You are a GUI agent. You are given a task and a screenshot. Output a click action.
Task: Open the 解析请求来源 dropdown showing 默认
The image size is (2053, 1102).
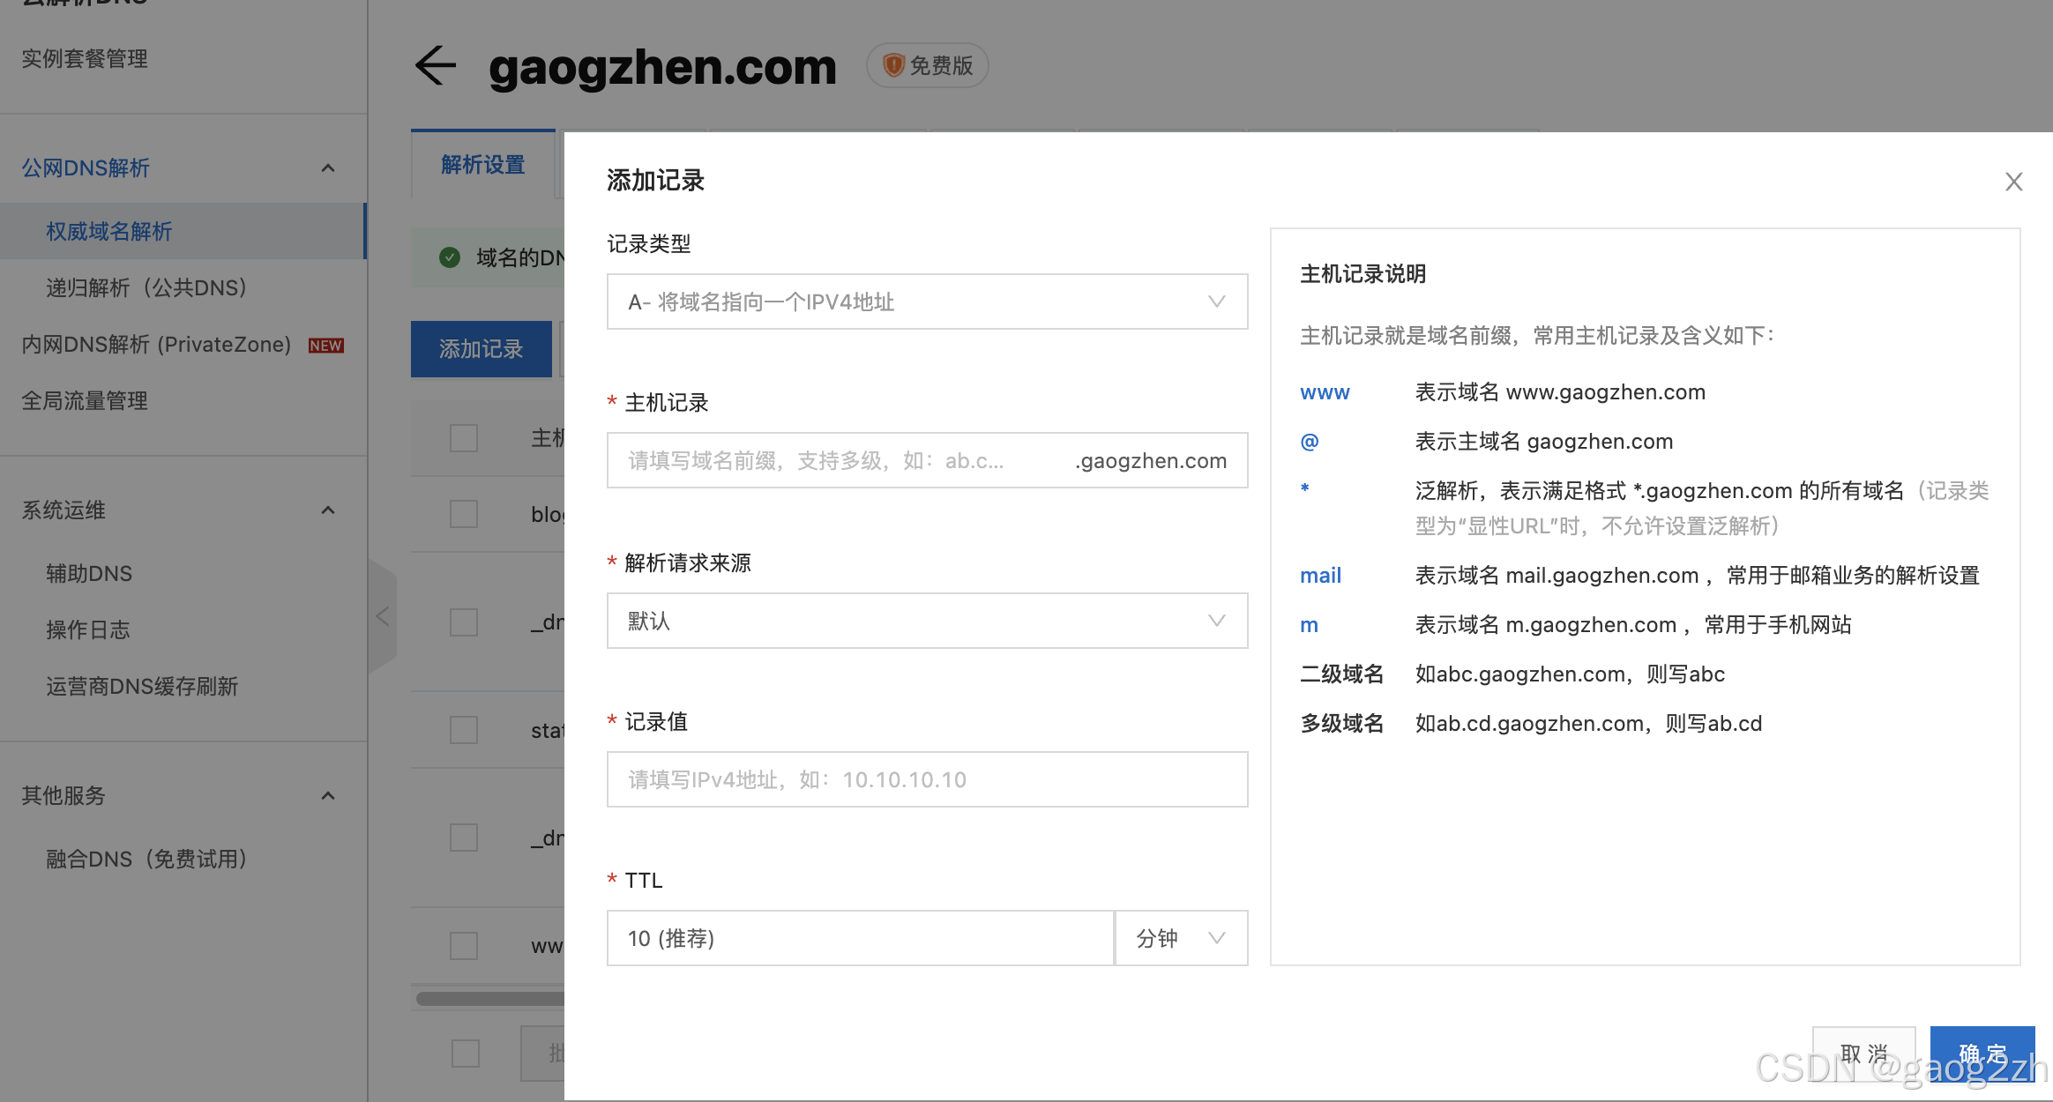[x=927, y=622]
